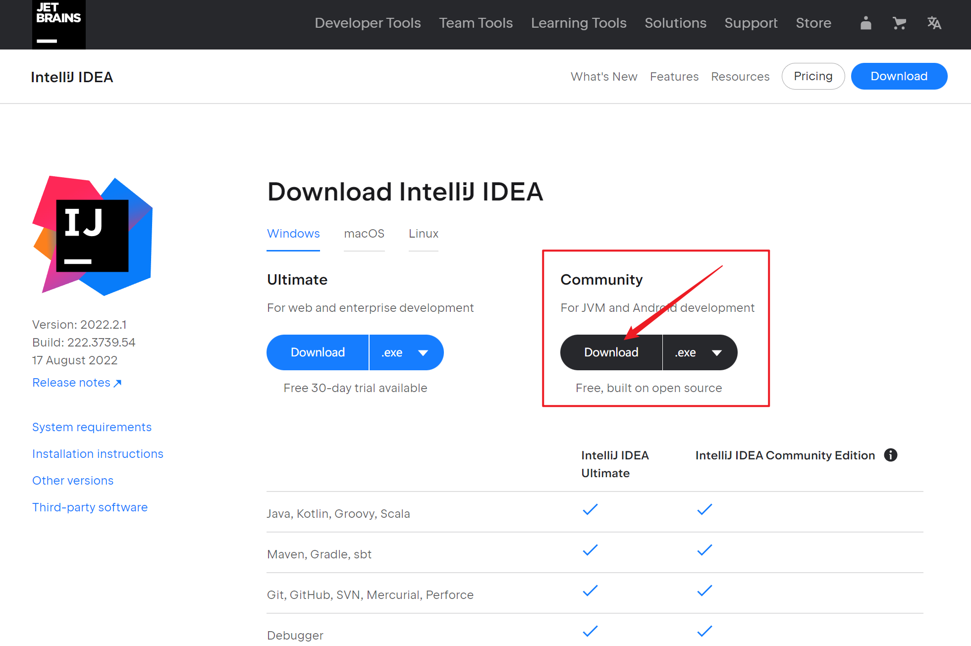Click the Community Edition info icon

[890, 455]
